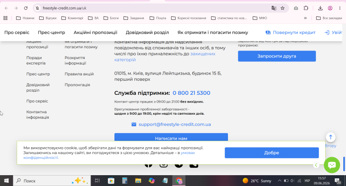Open Довідковий розділ in the top navigation
Viewport: 346px width, 186px height.
click(x=147, y=33)
